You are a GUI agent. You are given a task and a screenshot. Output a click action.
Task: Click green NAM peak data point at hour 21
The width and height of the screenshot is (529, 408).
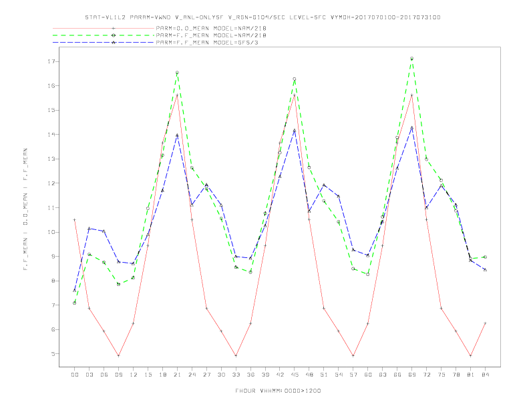[x=177, y=73]
